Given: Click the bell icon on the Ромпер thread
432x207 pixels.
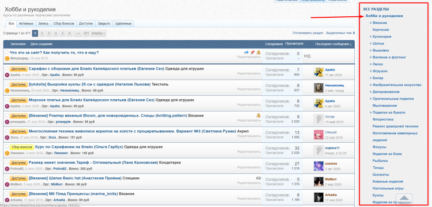Looking at the screenshot, I should [x=258, y=115].
